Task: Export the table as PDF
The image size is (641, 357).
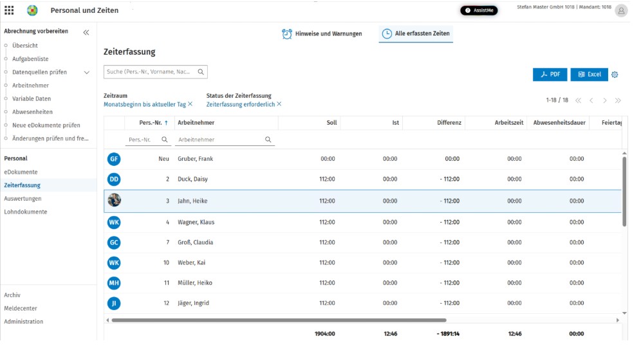Action: click(x=550, y=75)
